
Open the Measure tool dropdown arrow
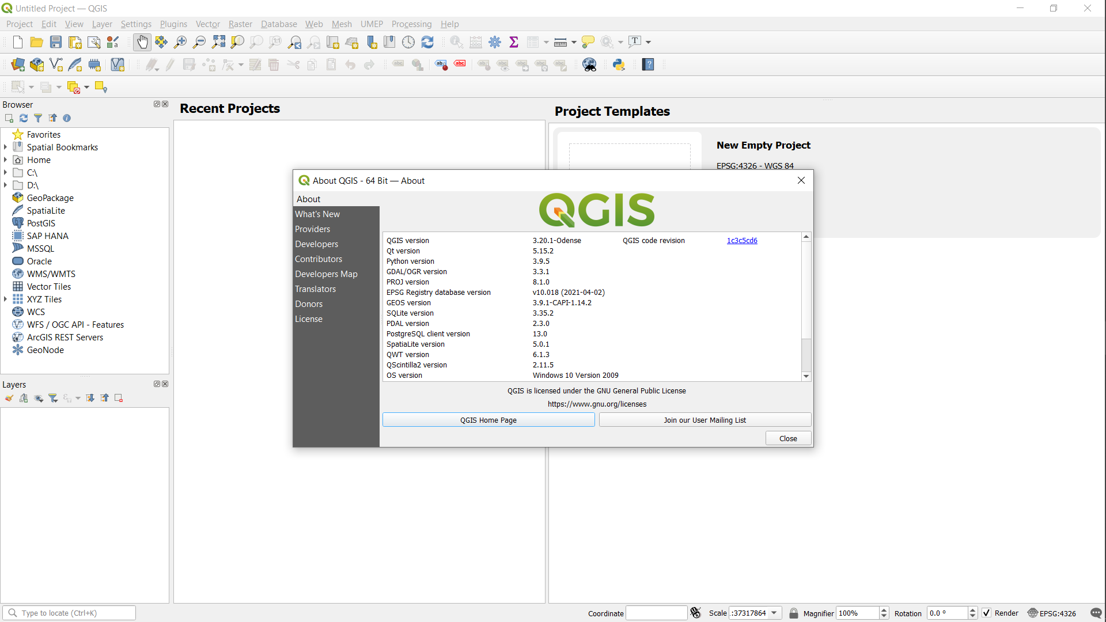[x=574, y=42]
